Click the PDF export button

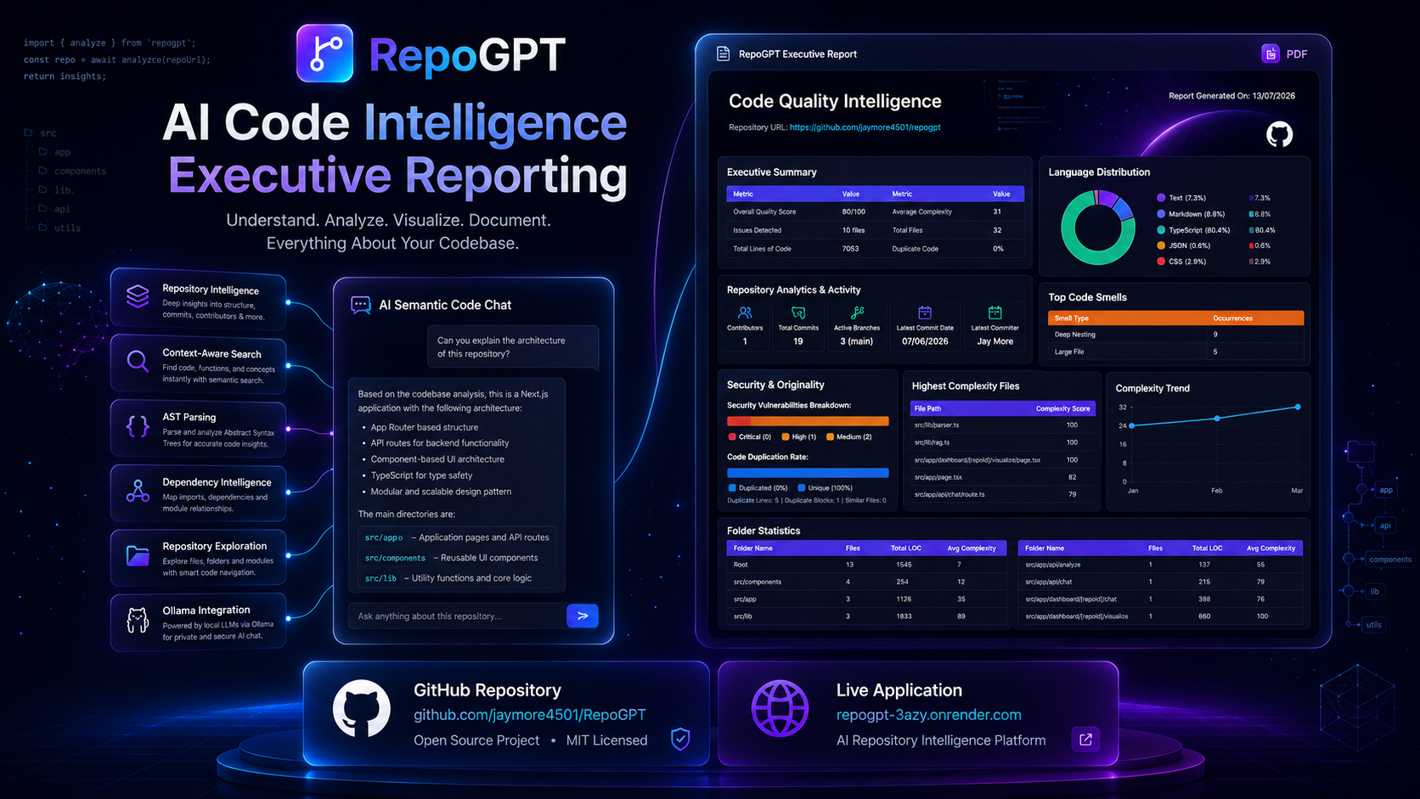(1284, 54)
